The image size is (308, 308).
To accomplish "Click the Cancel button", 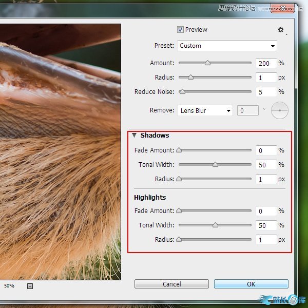I will click(171, 284).
